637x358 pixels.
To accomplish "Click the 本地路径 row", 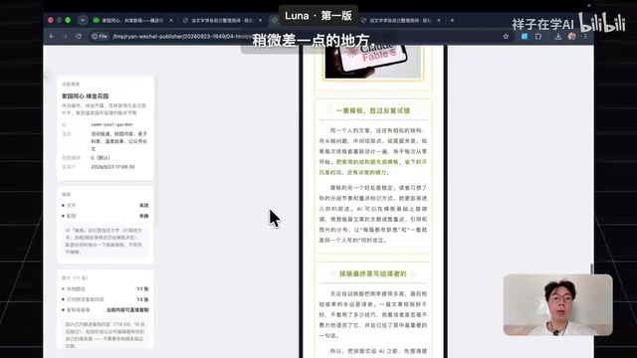I will click(x=106, y=289).
